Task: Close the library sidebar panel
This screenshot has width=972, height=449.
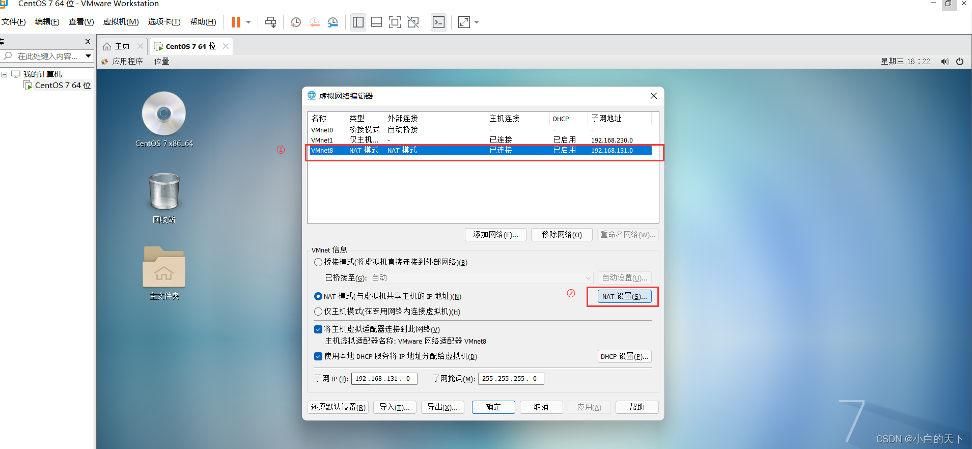Action: (88, 42)
